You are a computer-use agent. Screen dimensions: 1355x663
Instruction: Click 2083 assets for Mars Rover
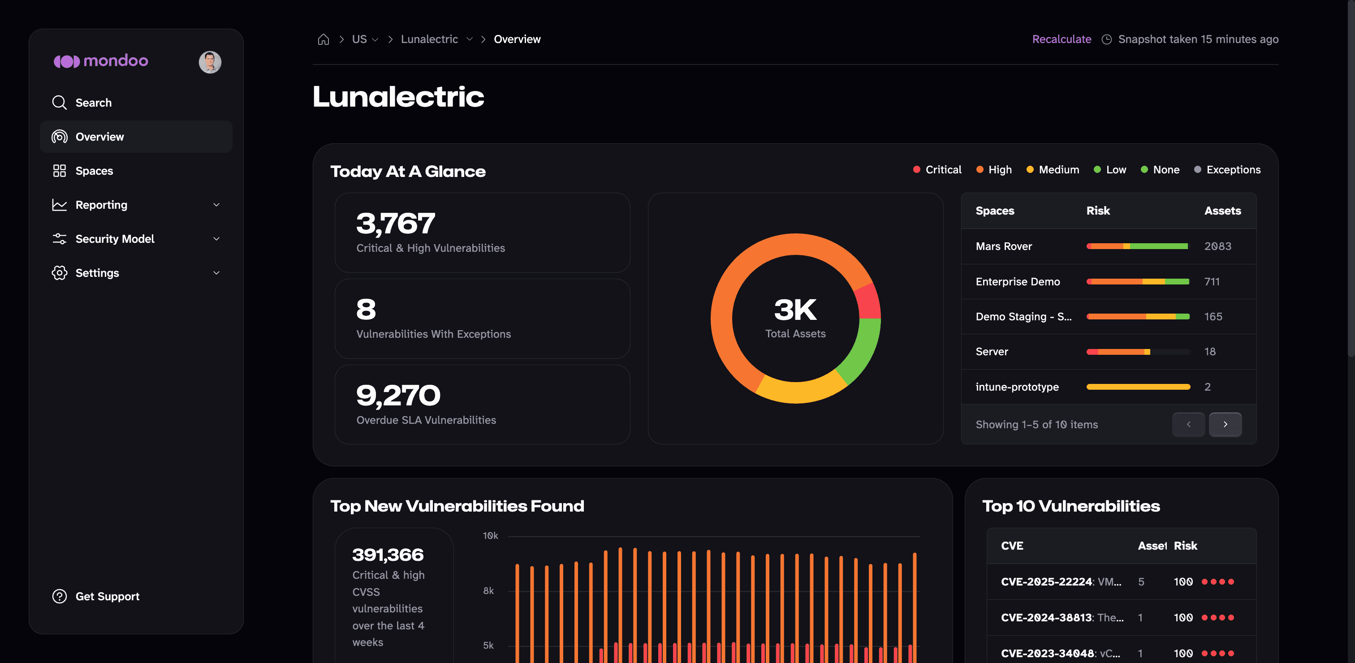1218,246
